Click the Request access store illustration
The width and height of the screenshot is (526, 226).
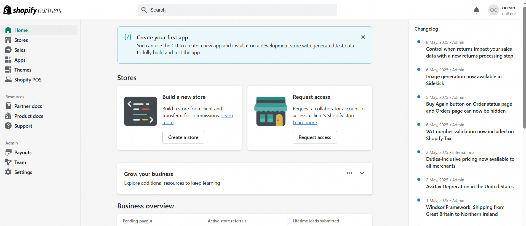[x=271, y=111]
